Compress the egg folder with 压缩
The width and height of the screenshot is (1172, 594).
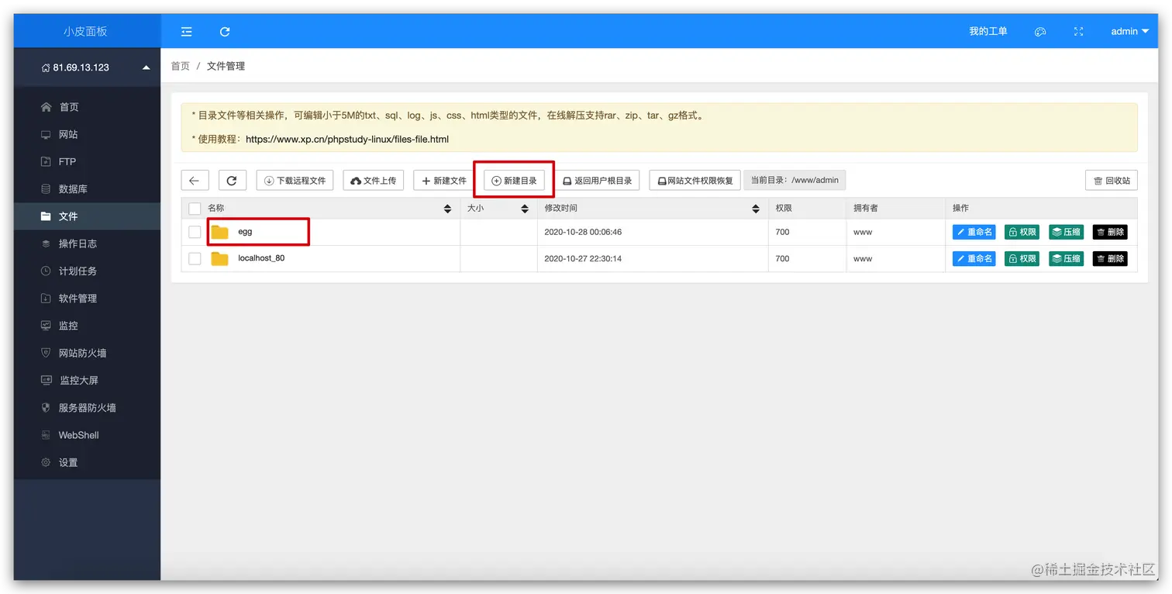pos(1066,232)
